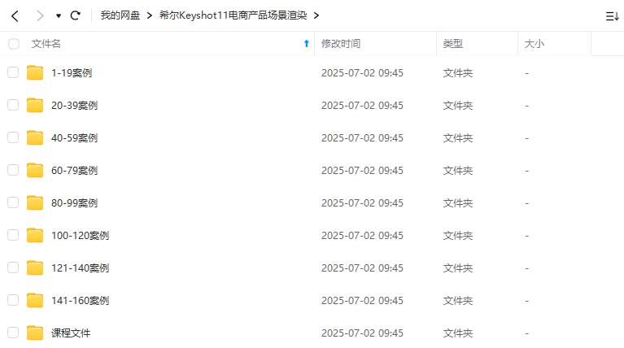Sort by the 大小 column header
This screenshot has width=624, height=348.
[x=534, y=44]
